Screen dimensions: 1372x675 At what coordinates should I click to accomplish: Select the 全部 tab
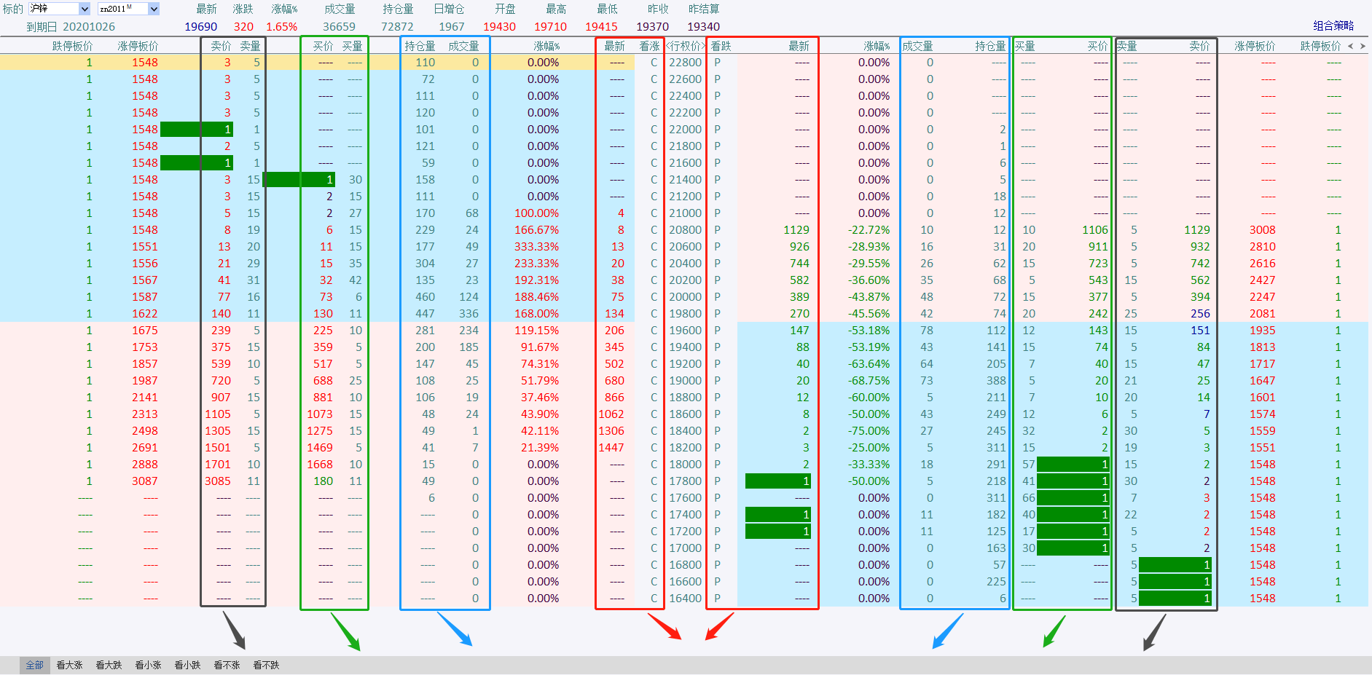[34, 665]
